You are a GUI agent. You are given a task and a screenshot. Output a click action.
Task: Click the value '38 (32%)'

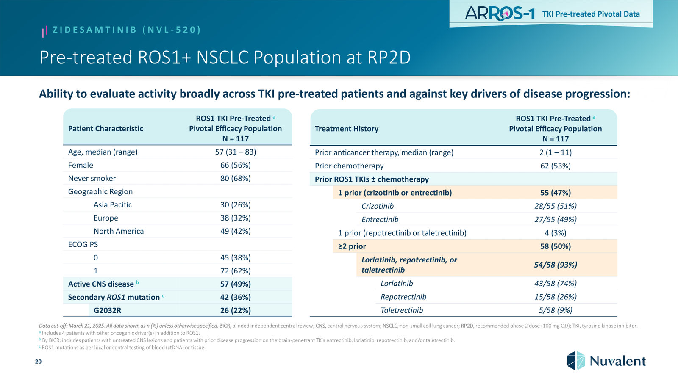(236, 218)
